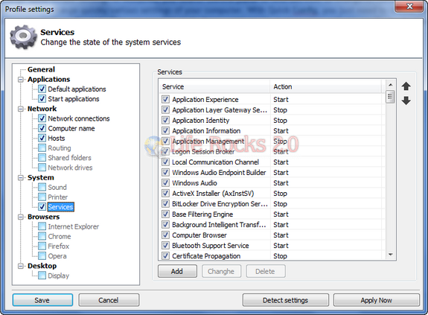Click the services list scrollbar thumb
Viewport: 428px width, 315px height.
(x=390, y=96)
